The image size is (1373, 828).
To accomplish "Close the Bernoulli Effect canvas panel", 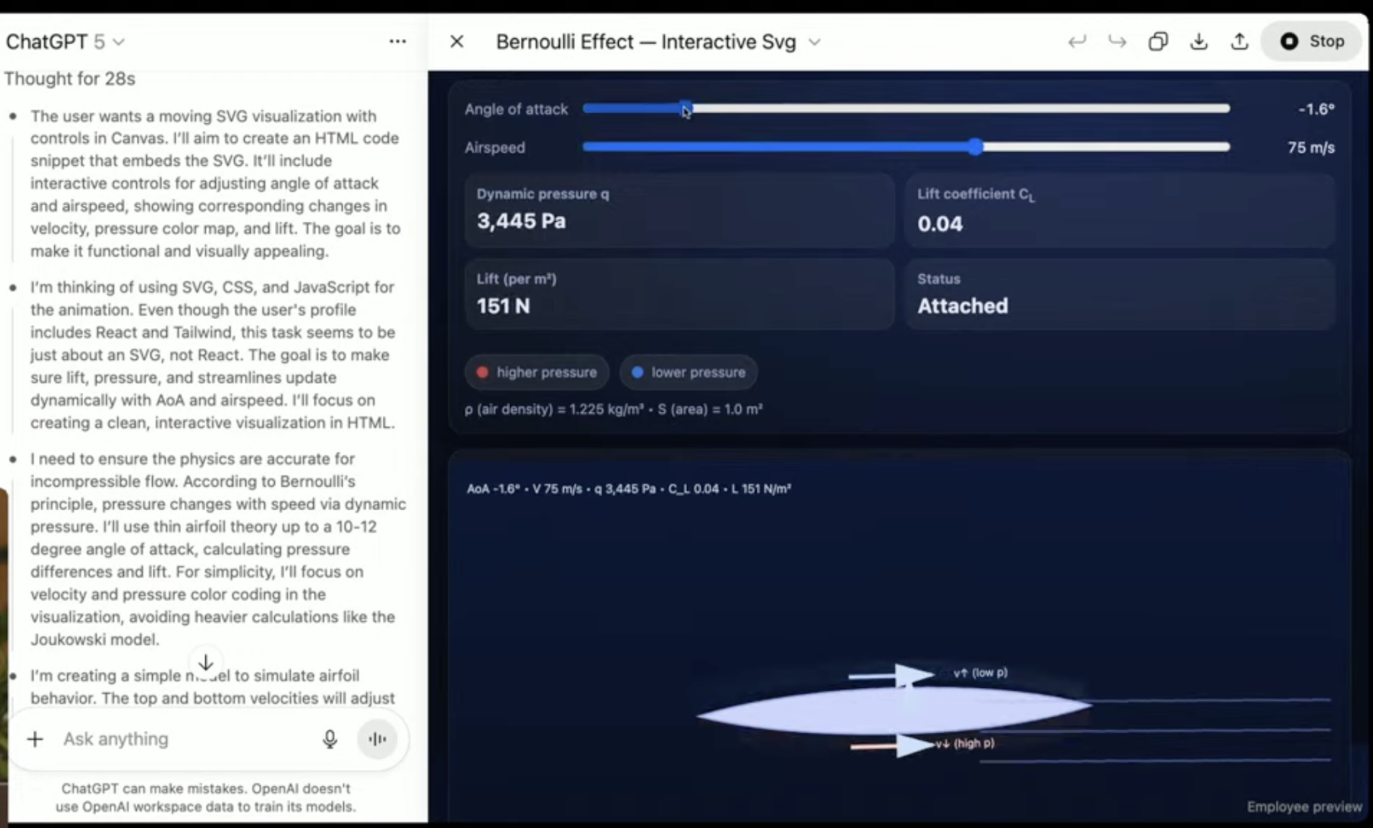I will tap(457, 41).
